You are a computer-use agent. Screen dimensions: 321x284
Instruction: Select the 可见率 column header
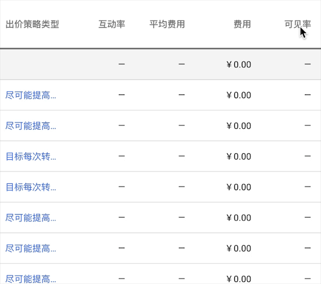pos(297,25)
